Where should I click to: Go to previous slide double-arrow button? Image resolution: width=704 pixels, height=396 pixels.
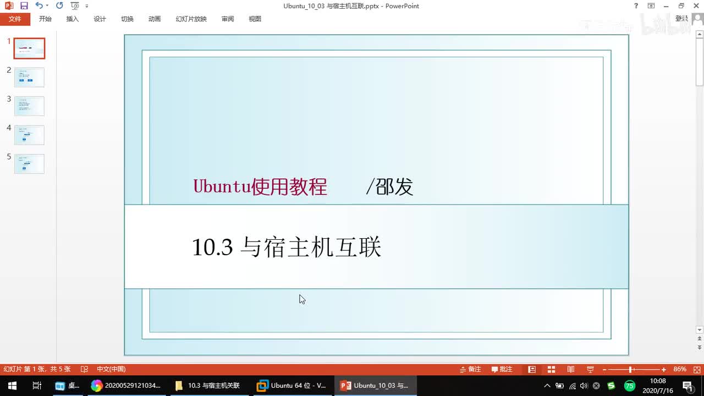coord(700,339)
